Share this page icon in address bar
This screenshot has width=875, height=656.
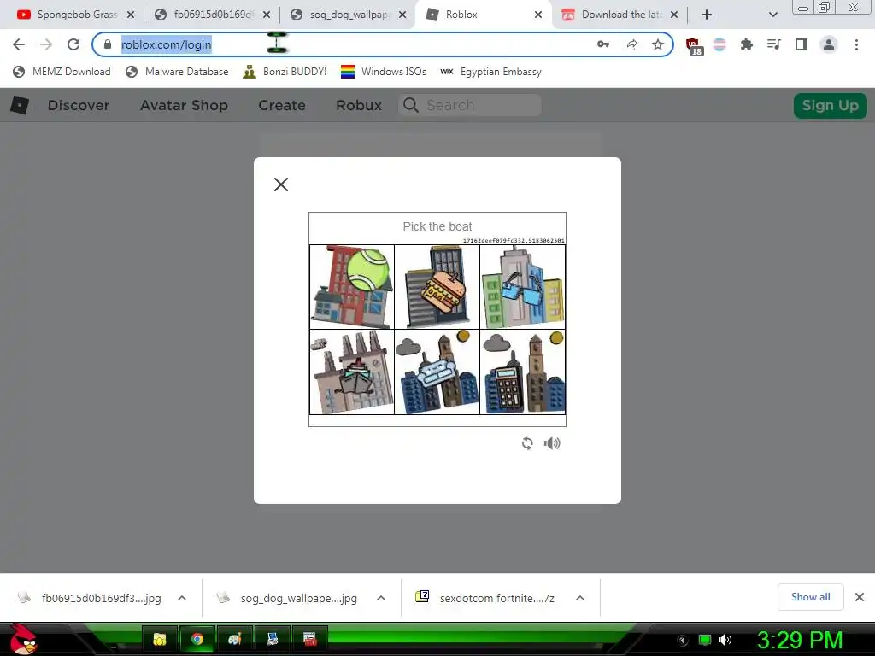tap(631, 44)
